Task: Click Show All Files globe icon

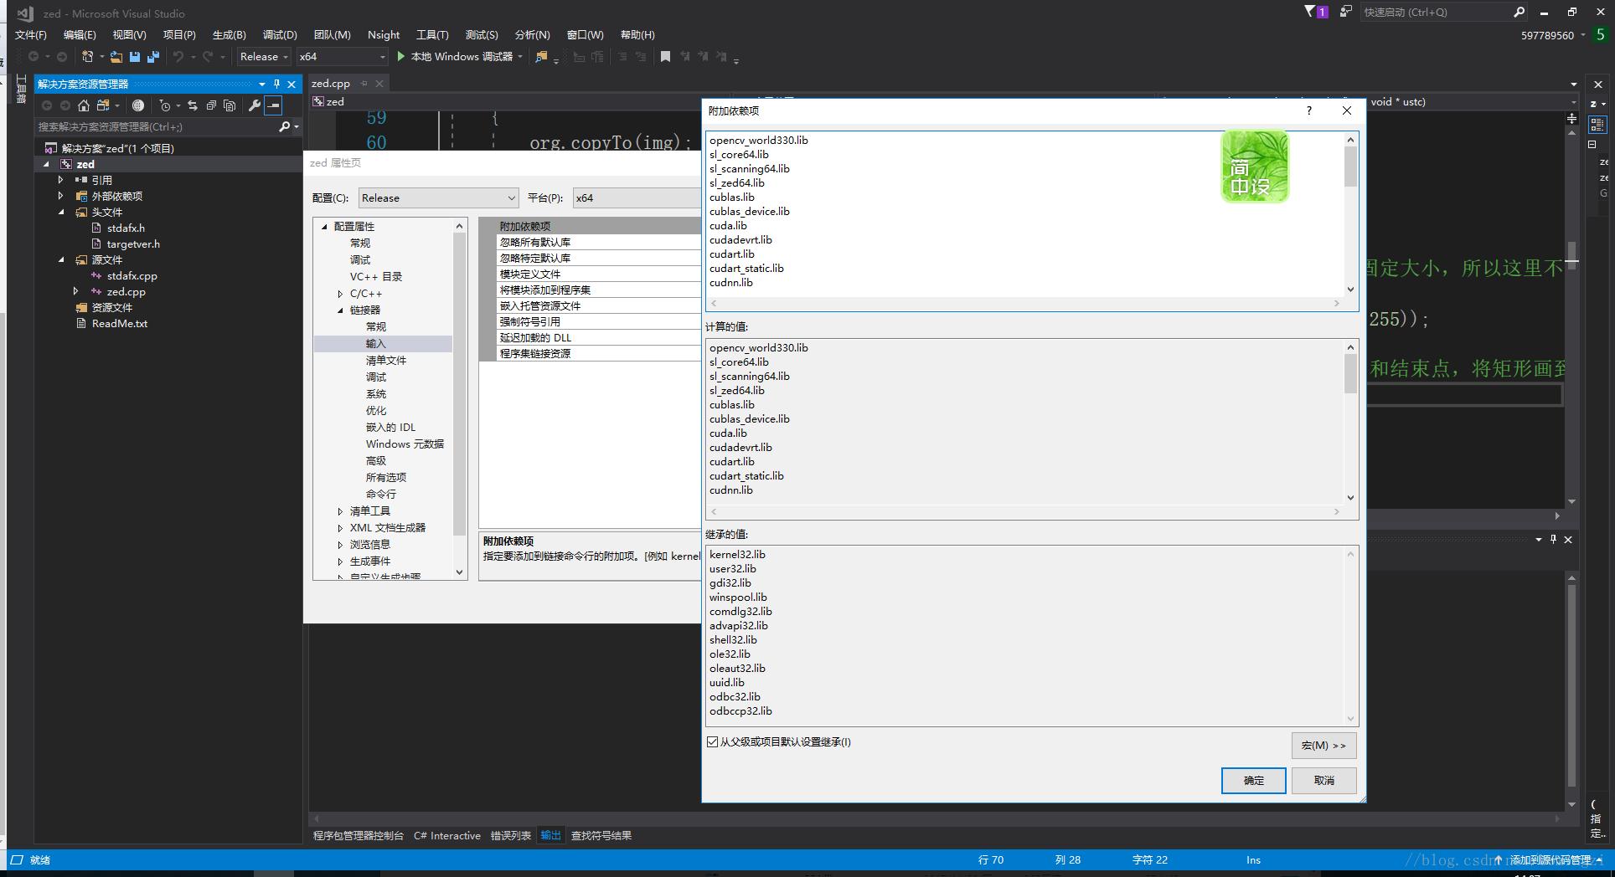Action: 138,105
